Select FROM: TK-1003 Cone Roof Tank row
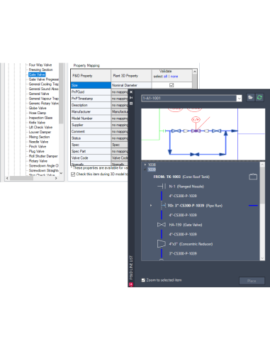The height and width of the screenshot is (349, 270). pos(181,177)
